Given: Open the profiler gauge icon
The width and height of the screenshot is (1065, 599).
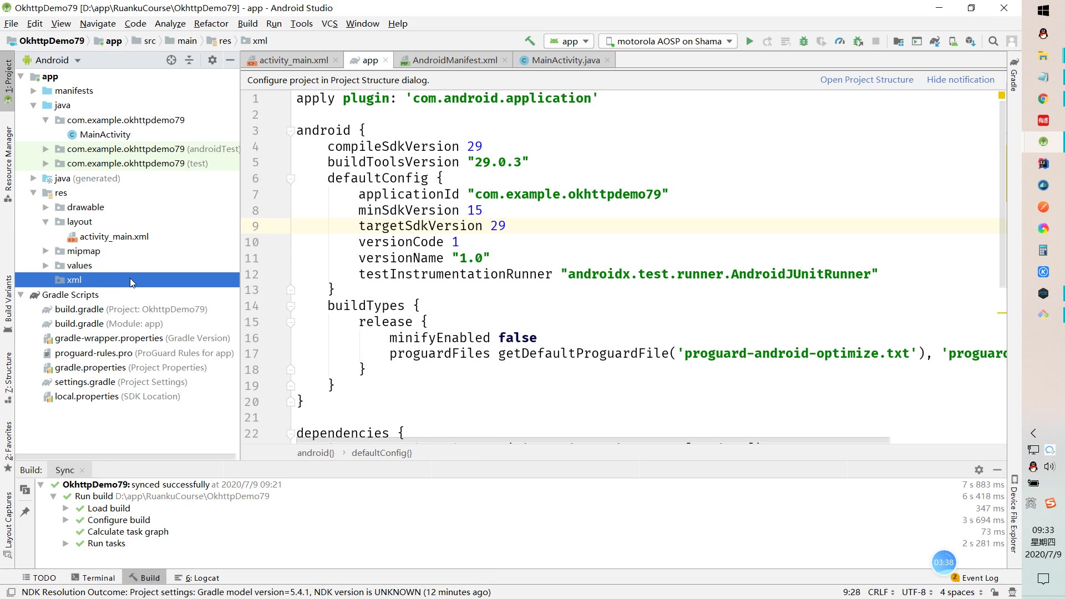Looking at the screenshot, I should (x=840, y=41).
